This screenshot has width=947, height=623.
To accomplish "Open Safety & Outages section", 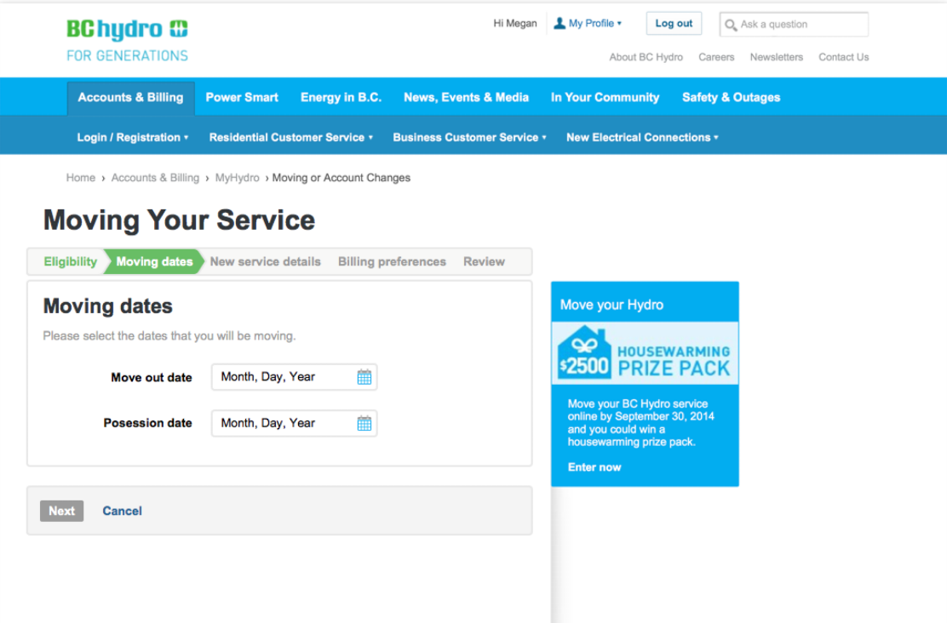I will point(731,98).
